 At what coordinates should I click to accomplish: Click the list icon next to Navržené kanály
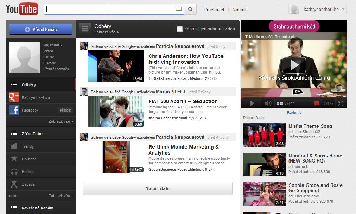(14, 208)
